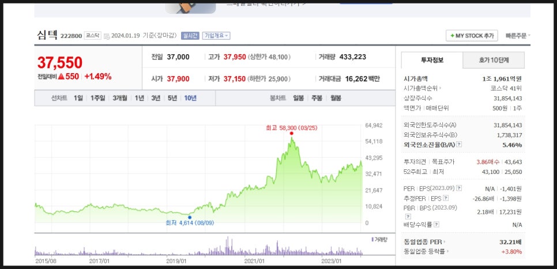The width and height of the screenshot is (557, 269).
Task: Click the banner image above the stock header
Action: [191, 8]
